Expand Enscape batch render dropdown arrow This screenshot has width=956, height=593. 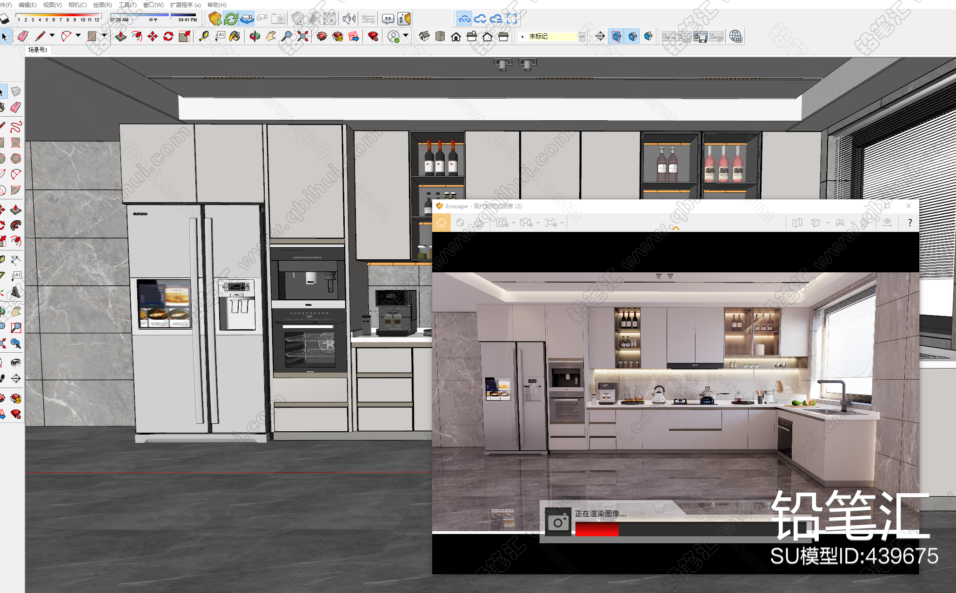pos(562,223)
